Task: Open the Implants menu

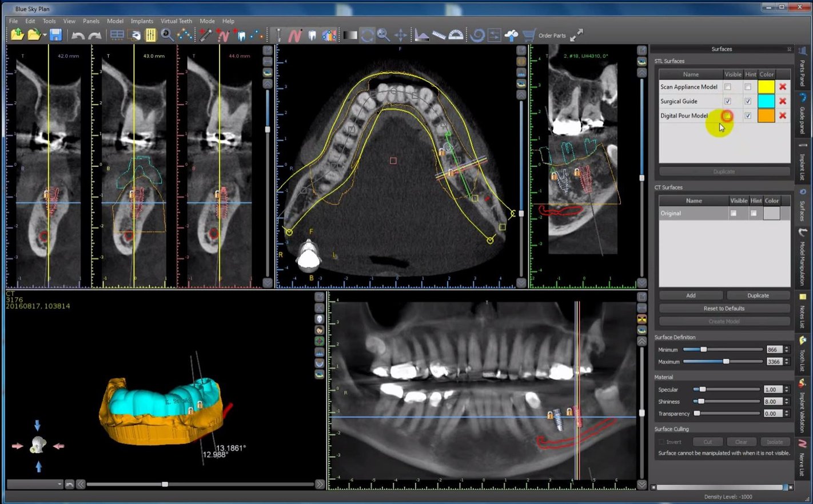Action: coord(142,21)
